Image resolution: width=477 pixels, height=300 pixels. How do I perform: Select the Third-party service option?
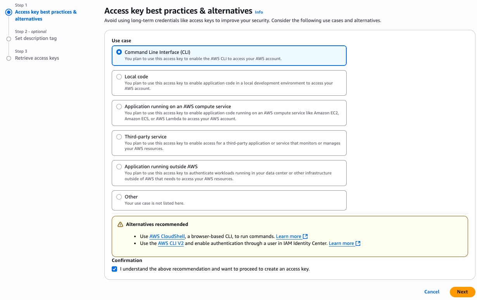point(119,136)
